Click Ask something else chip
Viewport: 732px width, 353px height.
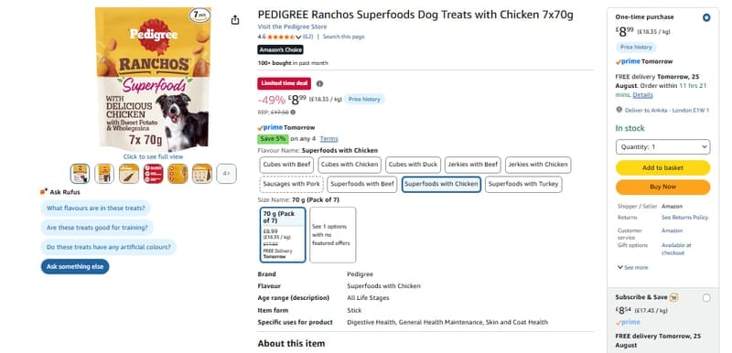[x=75, y=267]
